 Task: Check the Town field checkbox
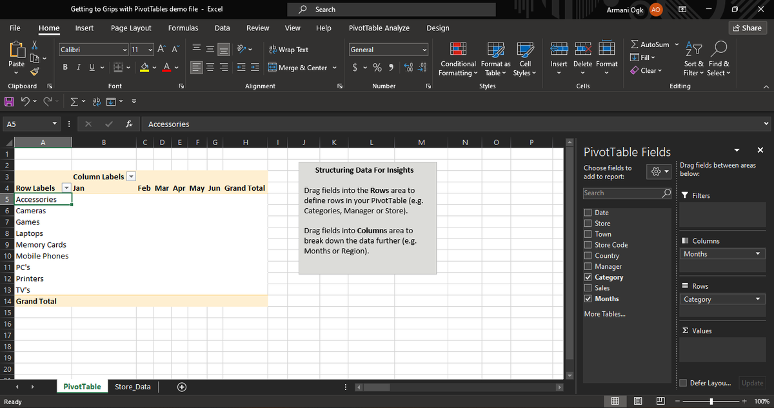588,234
